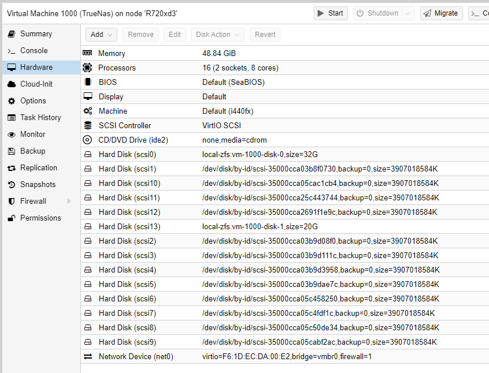The height and width of the screenshot is (373, 489).
Task: Select the Hard Disk (scsi10) row label
Action: pos(129,183)
